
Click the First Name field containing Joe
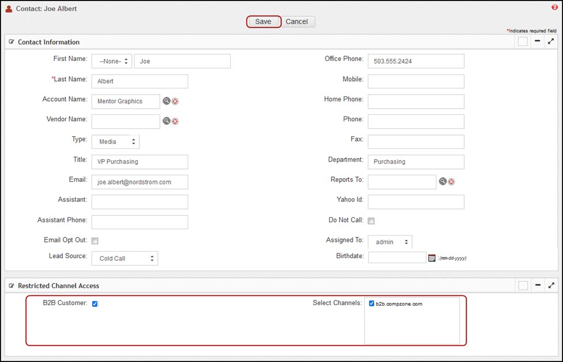tap(182, 61)
